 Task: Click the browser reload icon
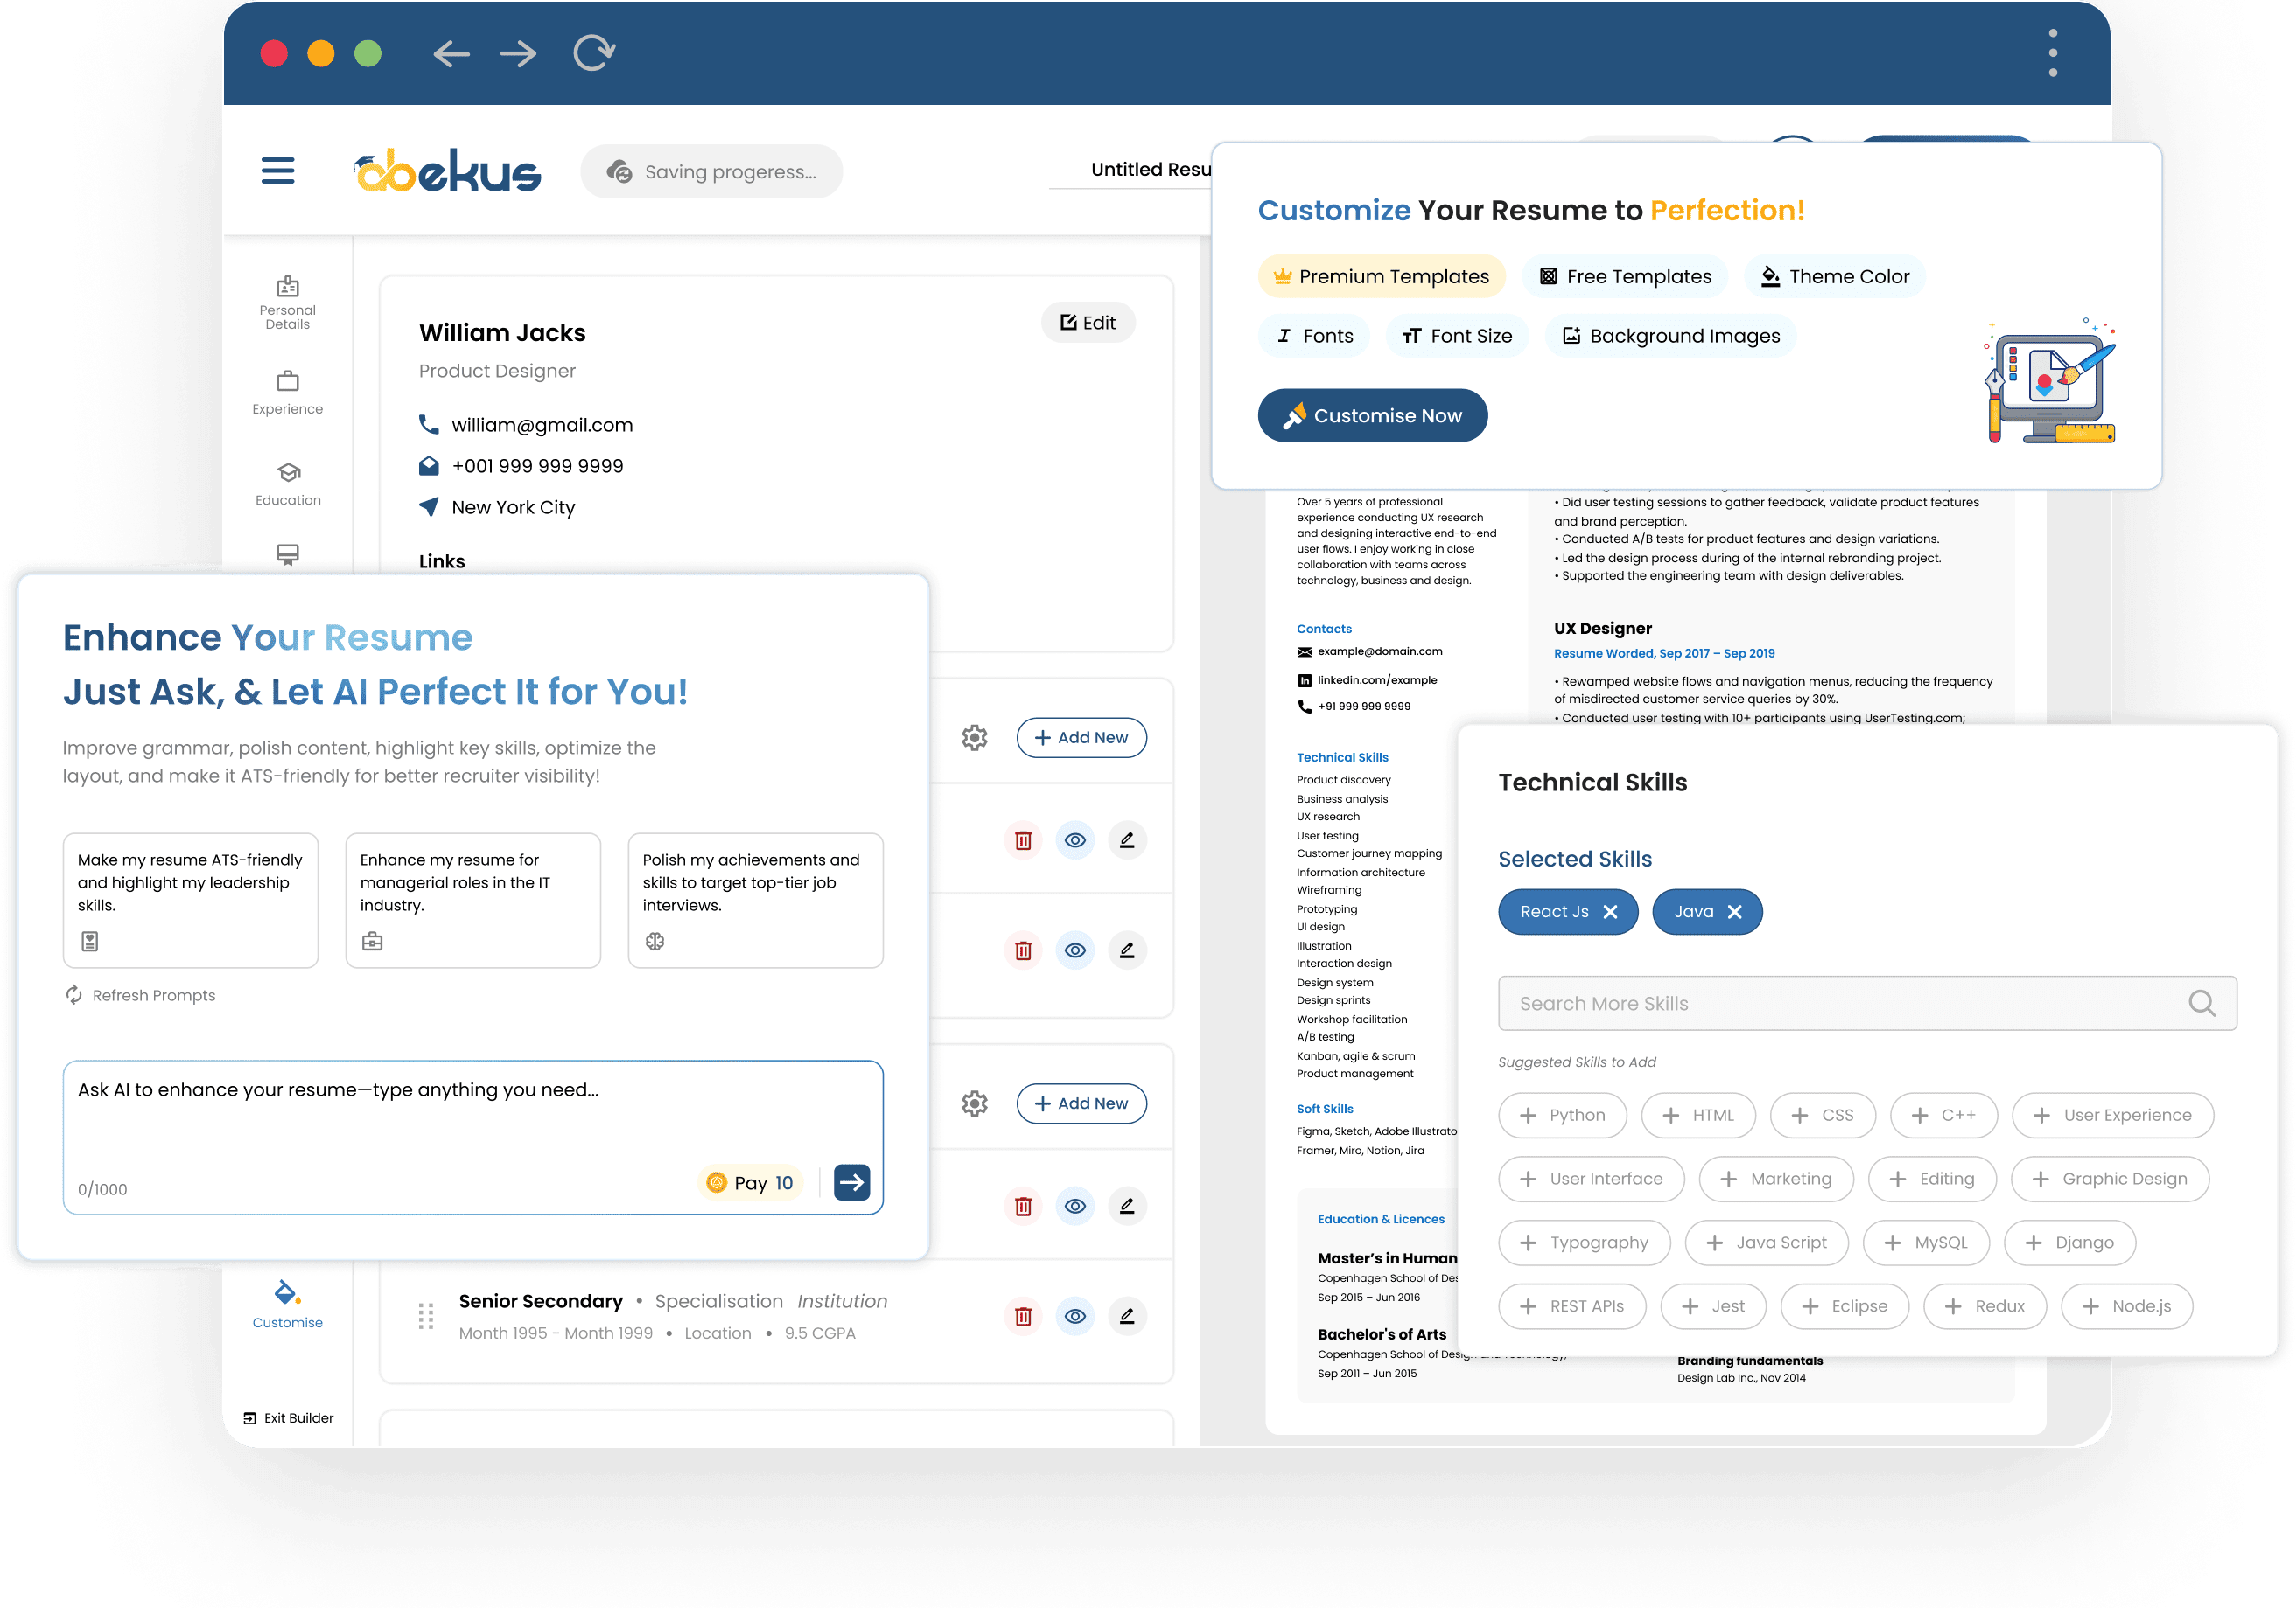[x=594, y=52]
